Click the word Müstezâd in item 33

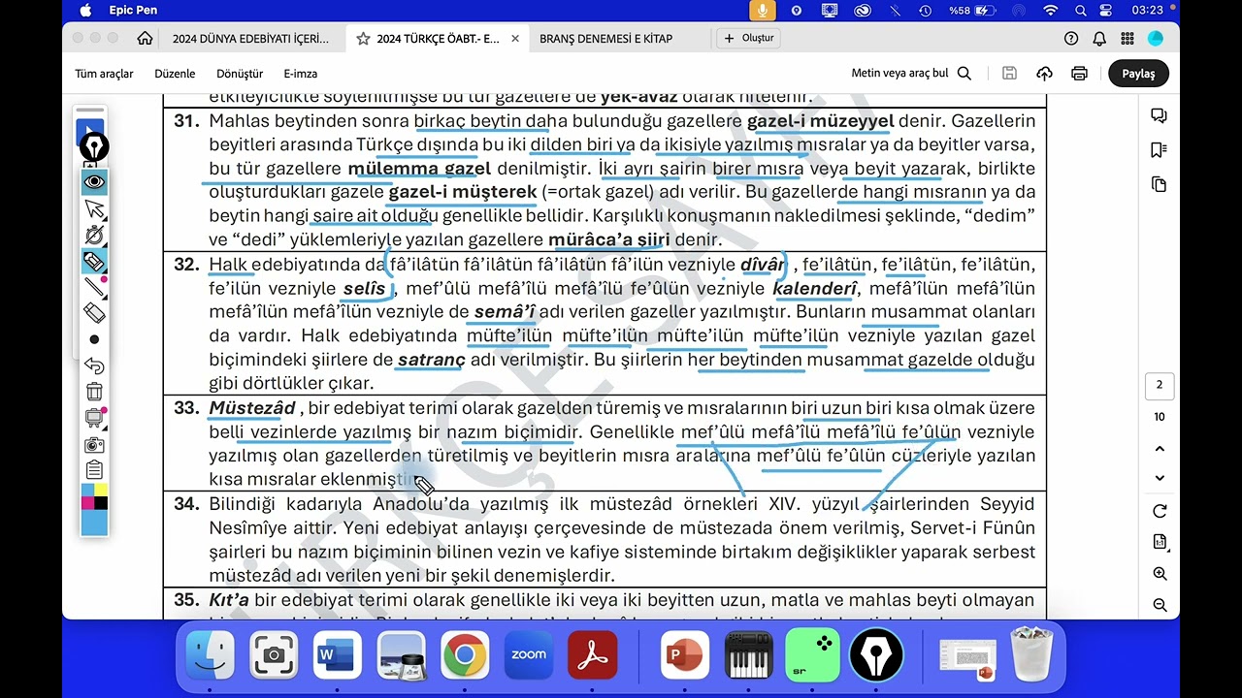point(252,408)
